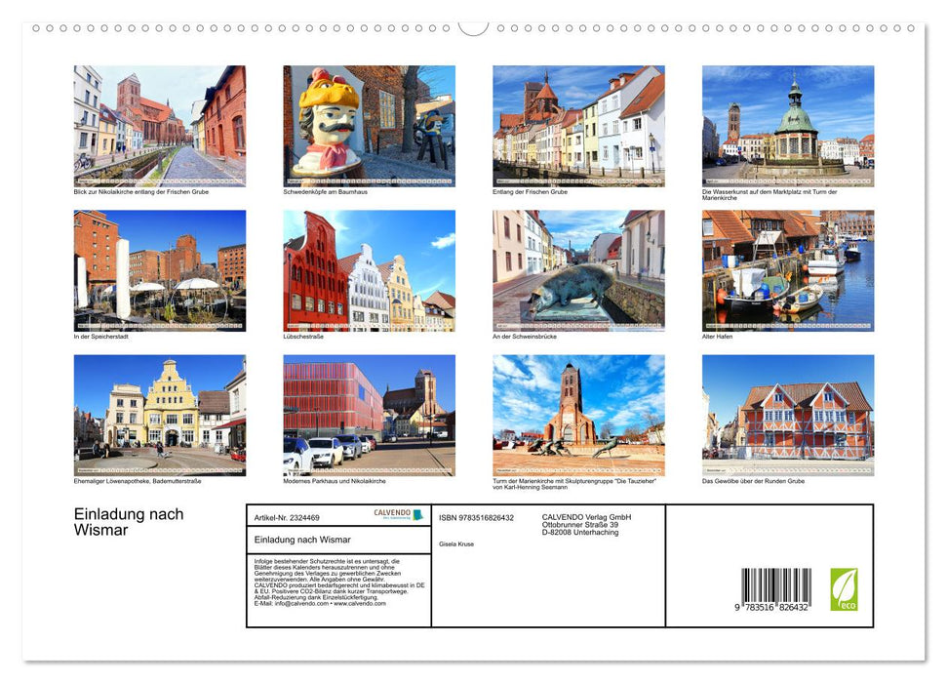Click the large title 'Einladung nach Wismar'
Screen dimensions: 947x683
[x=129, y=522]
